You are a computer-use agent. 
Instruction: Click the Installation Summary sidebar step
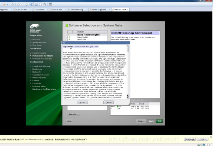tap(43, 56)
